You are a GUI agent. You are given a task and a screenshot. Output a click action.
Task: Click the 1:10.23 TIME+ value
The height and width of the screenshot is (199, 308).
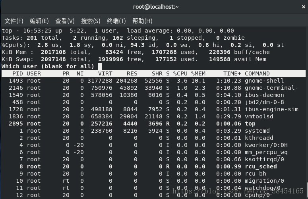pos(229,81)
